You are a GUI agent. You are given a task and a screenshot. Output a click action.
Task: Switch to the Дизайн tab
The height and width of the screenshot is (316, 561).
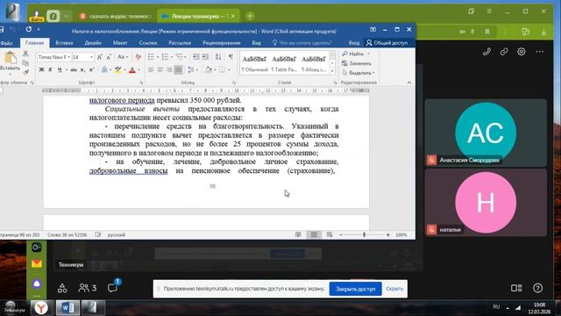coord(93,43)
